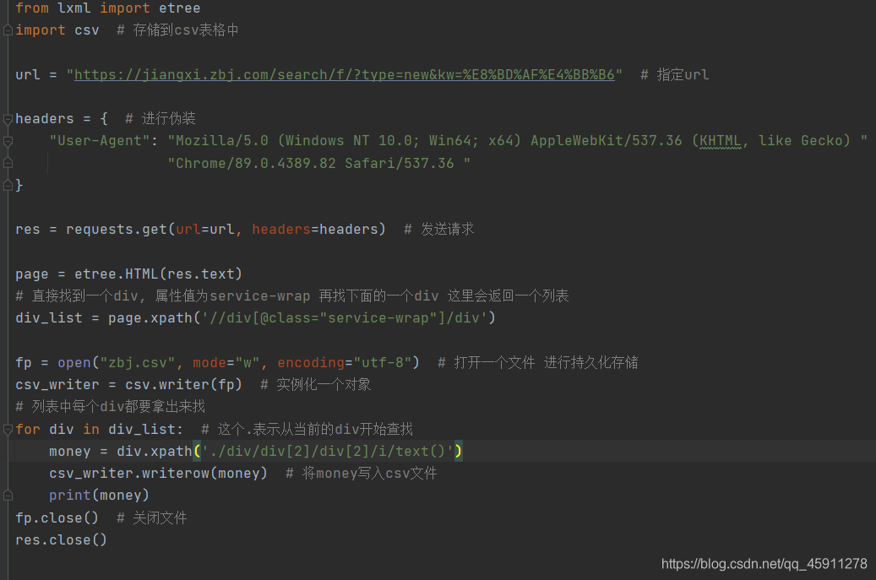Click the comment '# 进行伪装'
Screen dimensions: 876x580
click(161, 118)
